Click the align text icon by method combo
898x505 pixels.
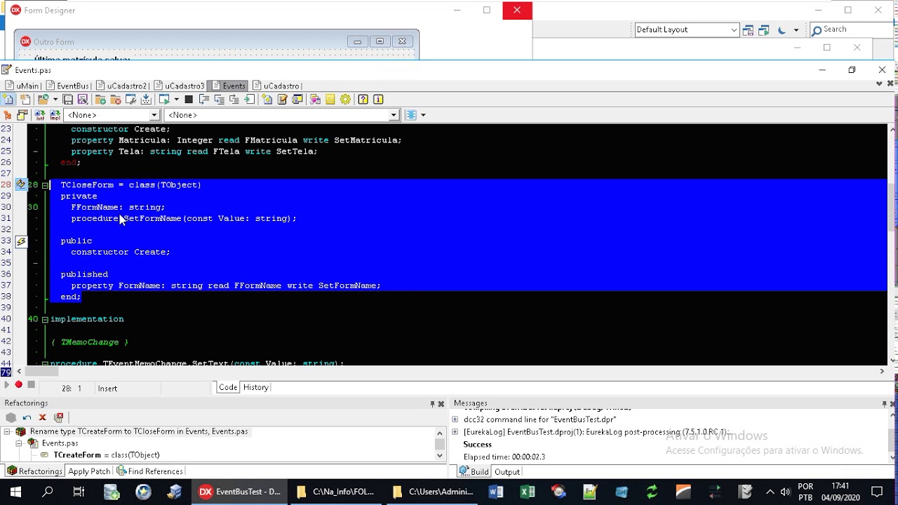click(x=411, y=114)
